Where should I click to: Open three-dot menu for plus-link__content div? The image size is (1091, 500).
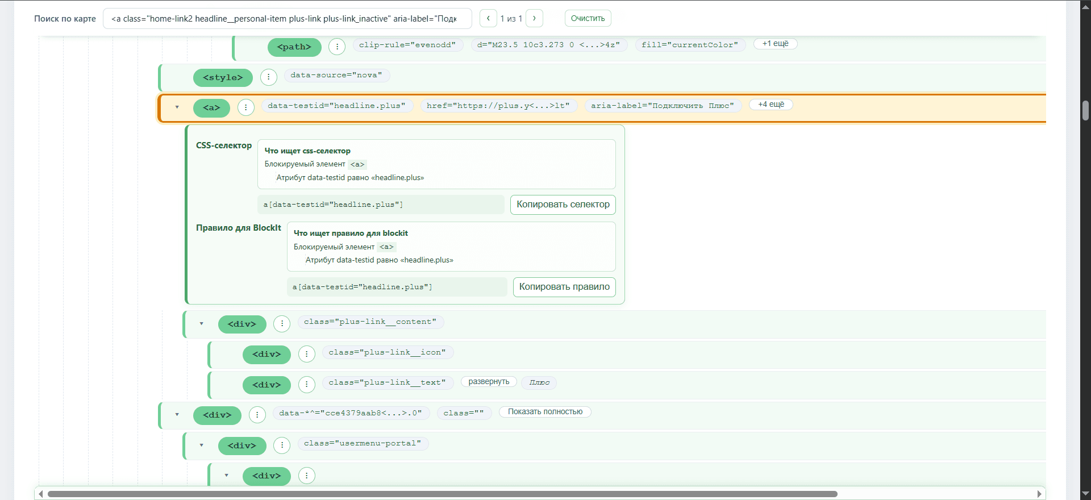(x=282, y=324)
